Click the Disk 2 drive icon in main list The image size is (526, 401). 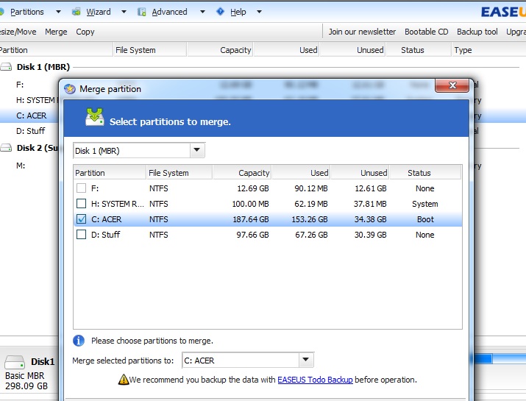(6, 148)
